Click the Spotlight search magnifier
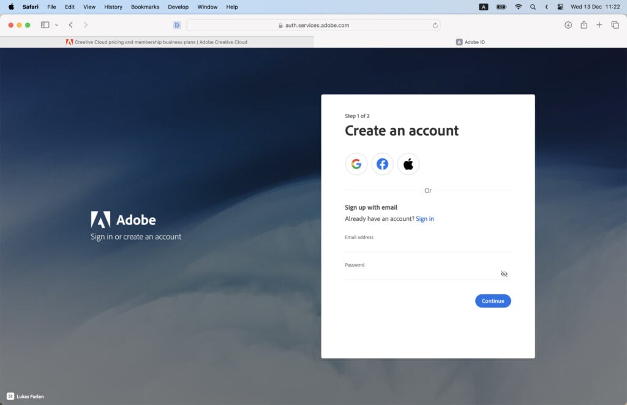 coord(531,7)
